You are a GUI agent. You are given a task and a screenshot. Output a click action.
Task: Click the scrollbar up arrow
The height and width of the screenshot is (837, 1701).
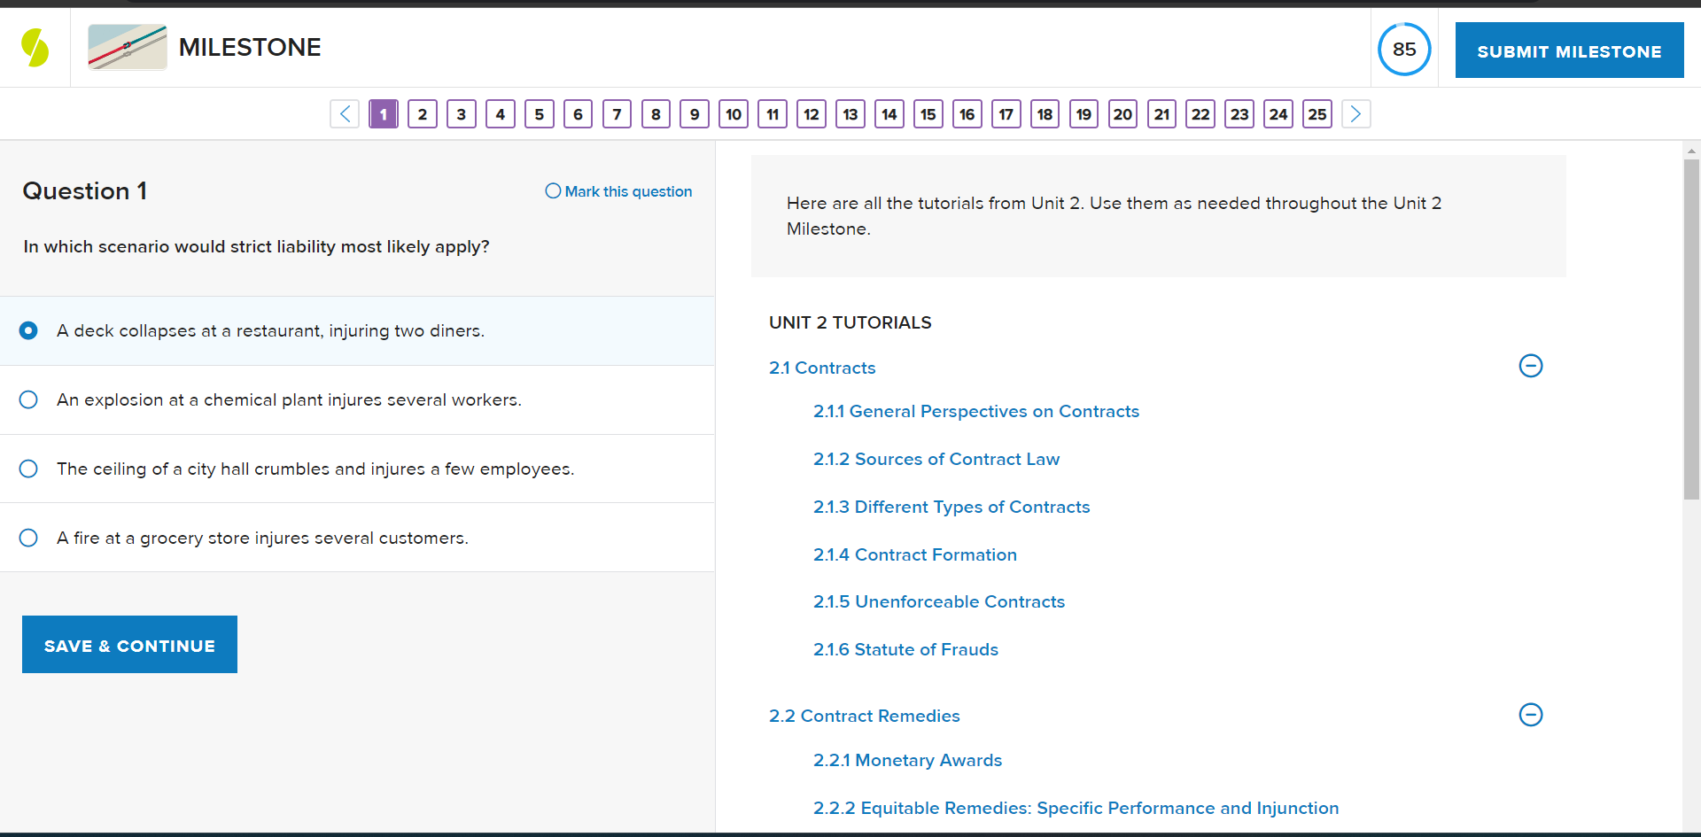1691,151
